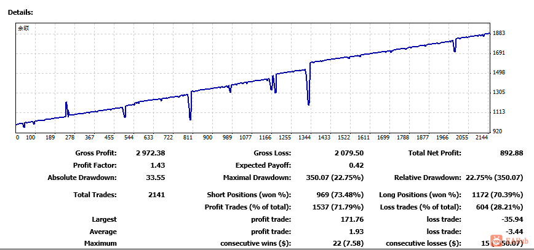This screenshot has height=250, width=534.
Task: Click Short Positions value 969 (73.48%)
Action: point(340,195)
